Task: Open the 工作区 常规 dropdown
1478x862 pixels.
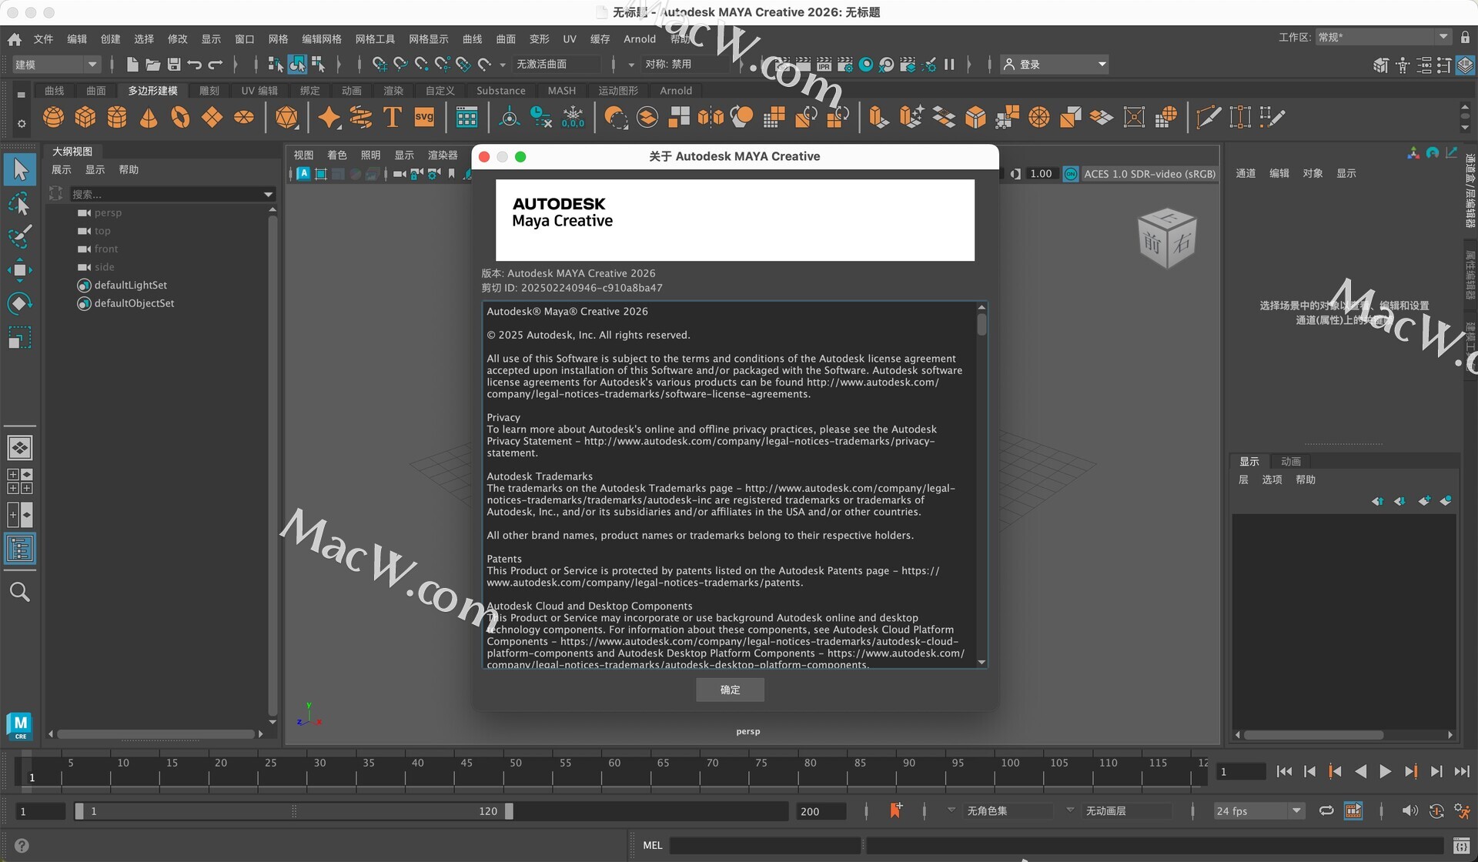Action: [1383, 37]
